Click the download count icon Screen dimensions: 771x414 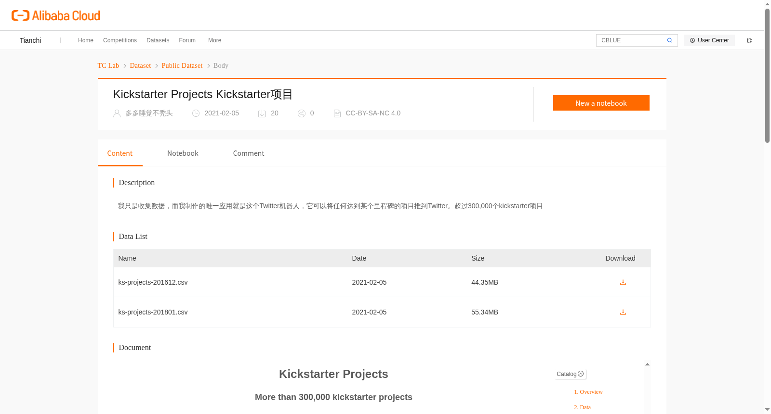[262, 113]
